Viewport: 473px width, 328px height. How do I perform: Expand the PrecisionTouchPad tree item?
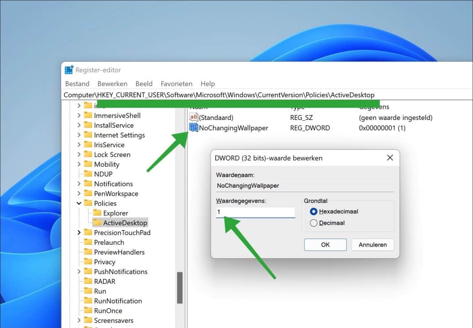pyautogui.click(x=79, y=232)
